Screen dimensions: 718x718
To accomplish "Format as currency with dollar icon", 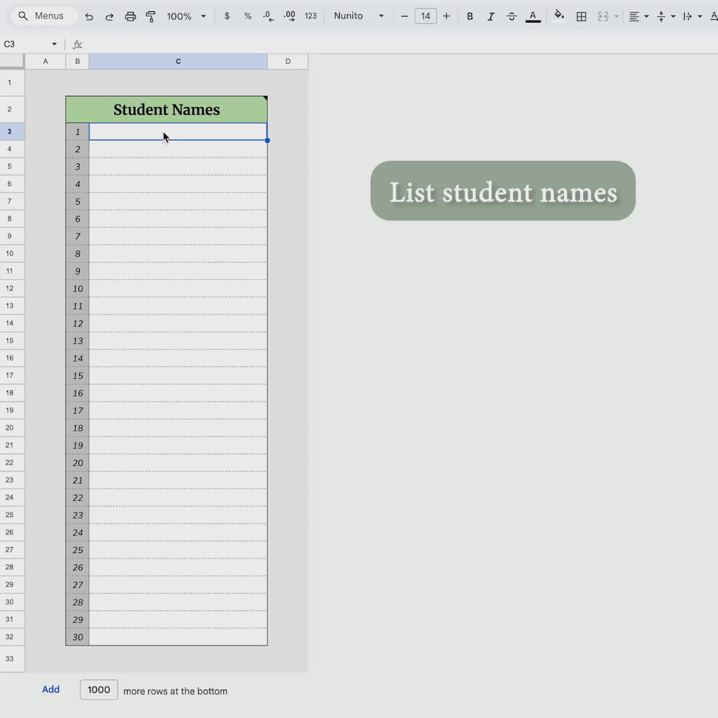I will 227,16.
